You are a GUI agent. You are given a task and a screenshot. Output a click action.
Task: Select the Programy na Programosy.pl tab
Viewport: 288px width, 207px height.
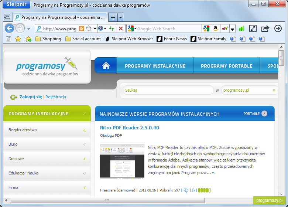pos(61,17)
